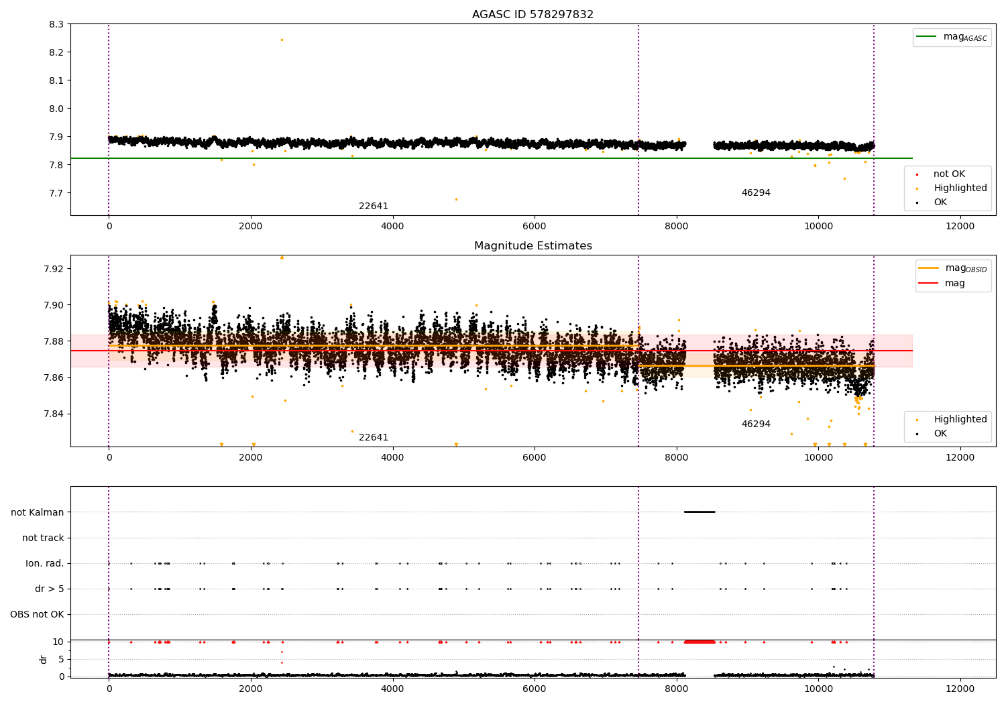Click the "8.3" y-axis tick label
This screenshot has width=1006, height=704.
(x=56, y=24)
